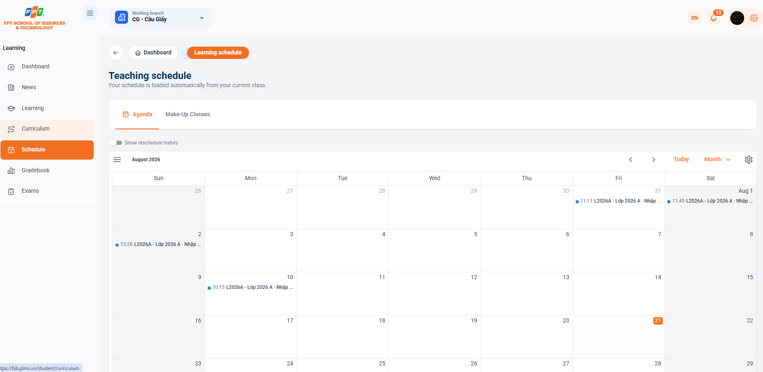Switch language with the EN button
Image resolution: width=763 pixels, height=372 pixels.
(695, 18)
